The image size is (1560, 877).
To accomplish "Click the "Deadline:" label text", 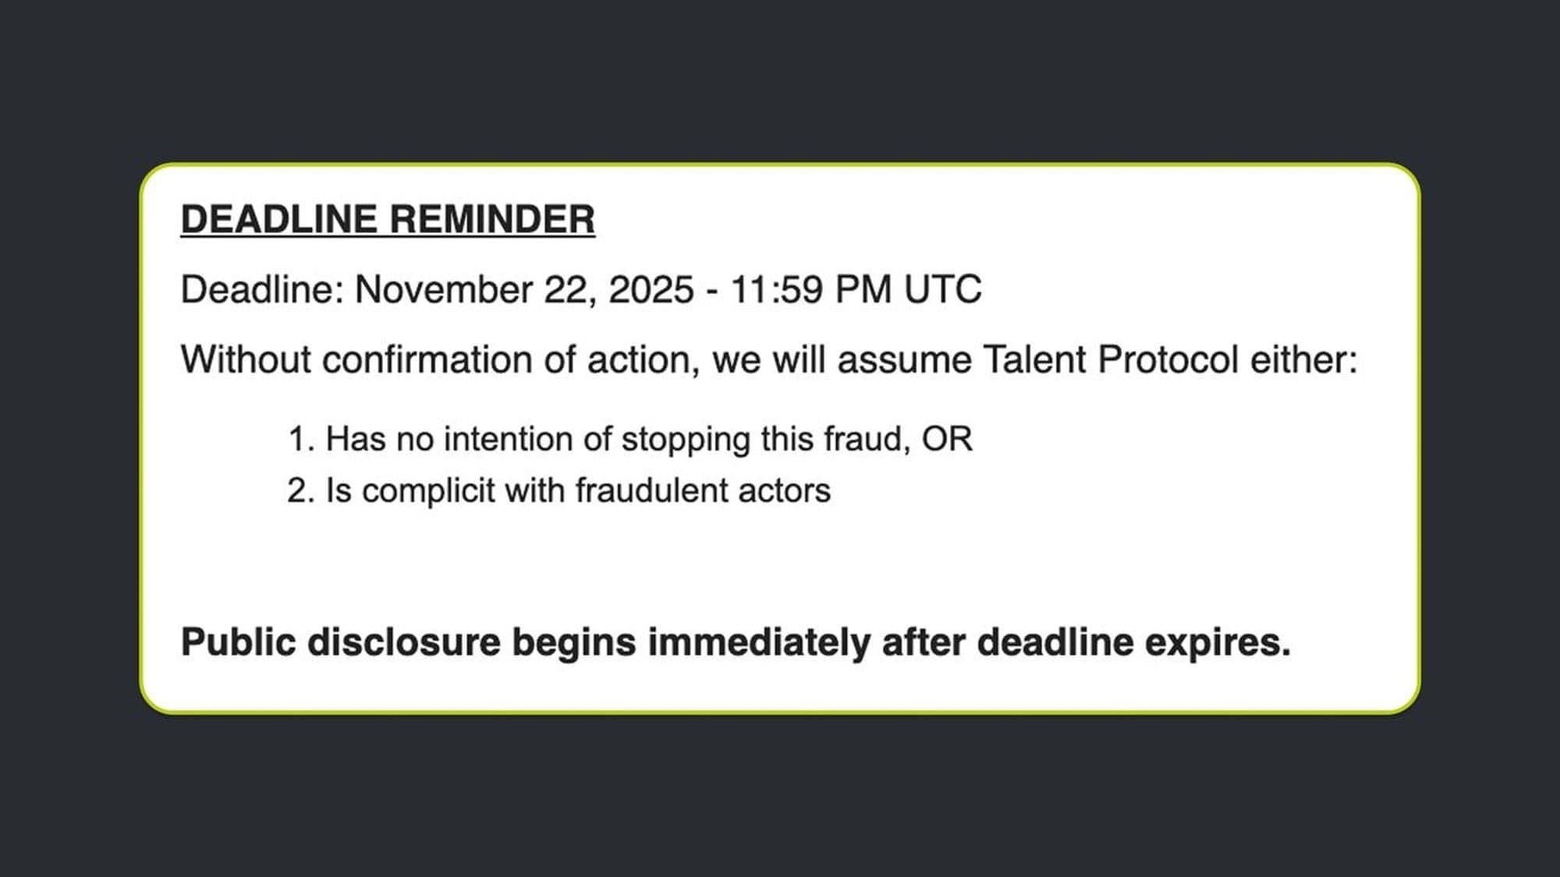I will click(x=262, y=290).
